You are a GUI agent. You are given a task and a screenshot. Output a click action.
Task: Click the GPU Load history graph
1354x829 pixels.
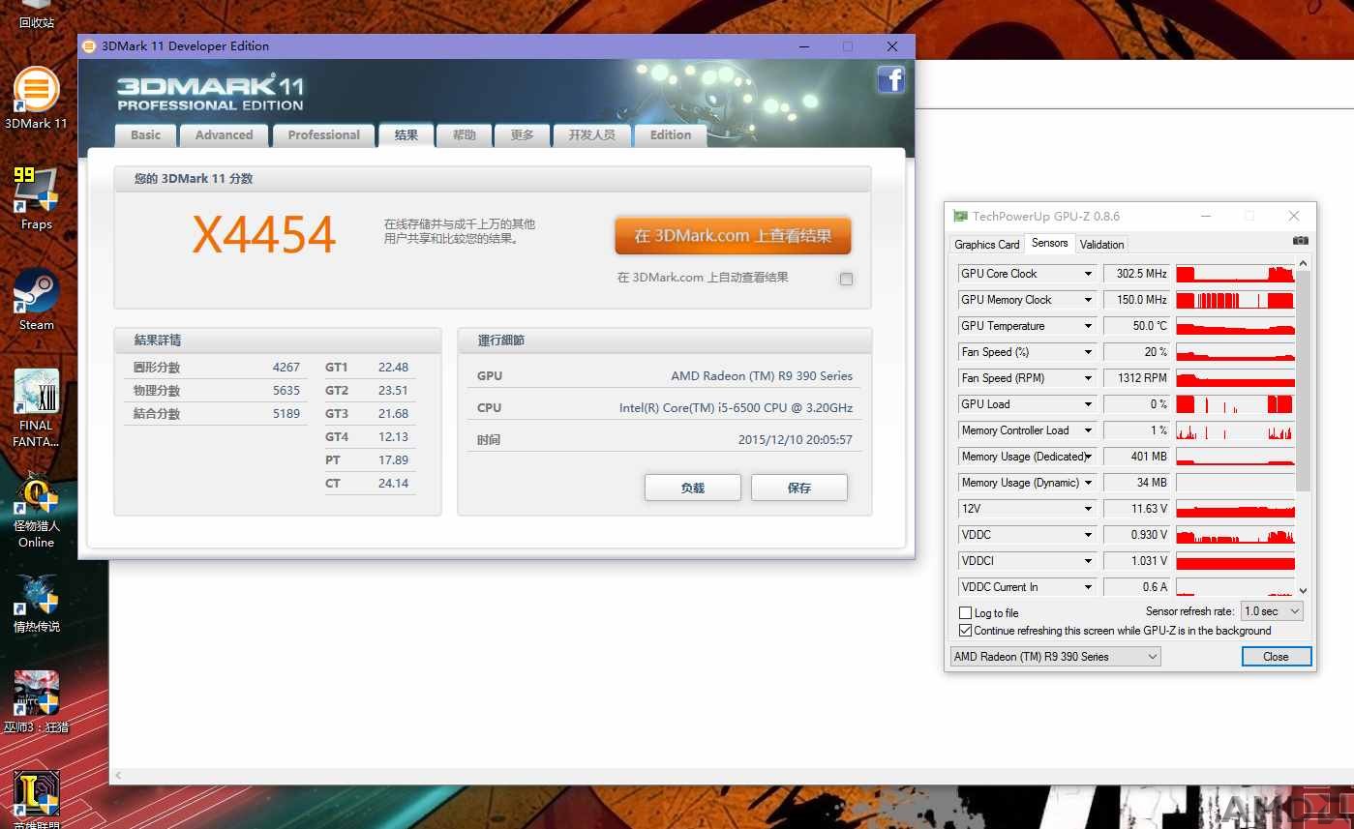click(1235, 404)
